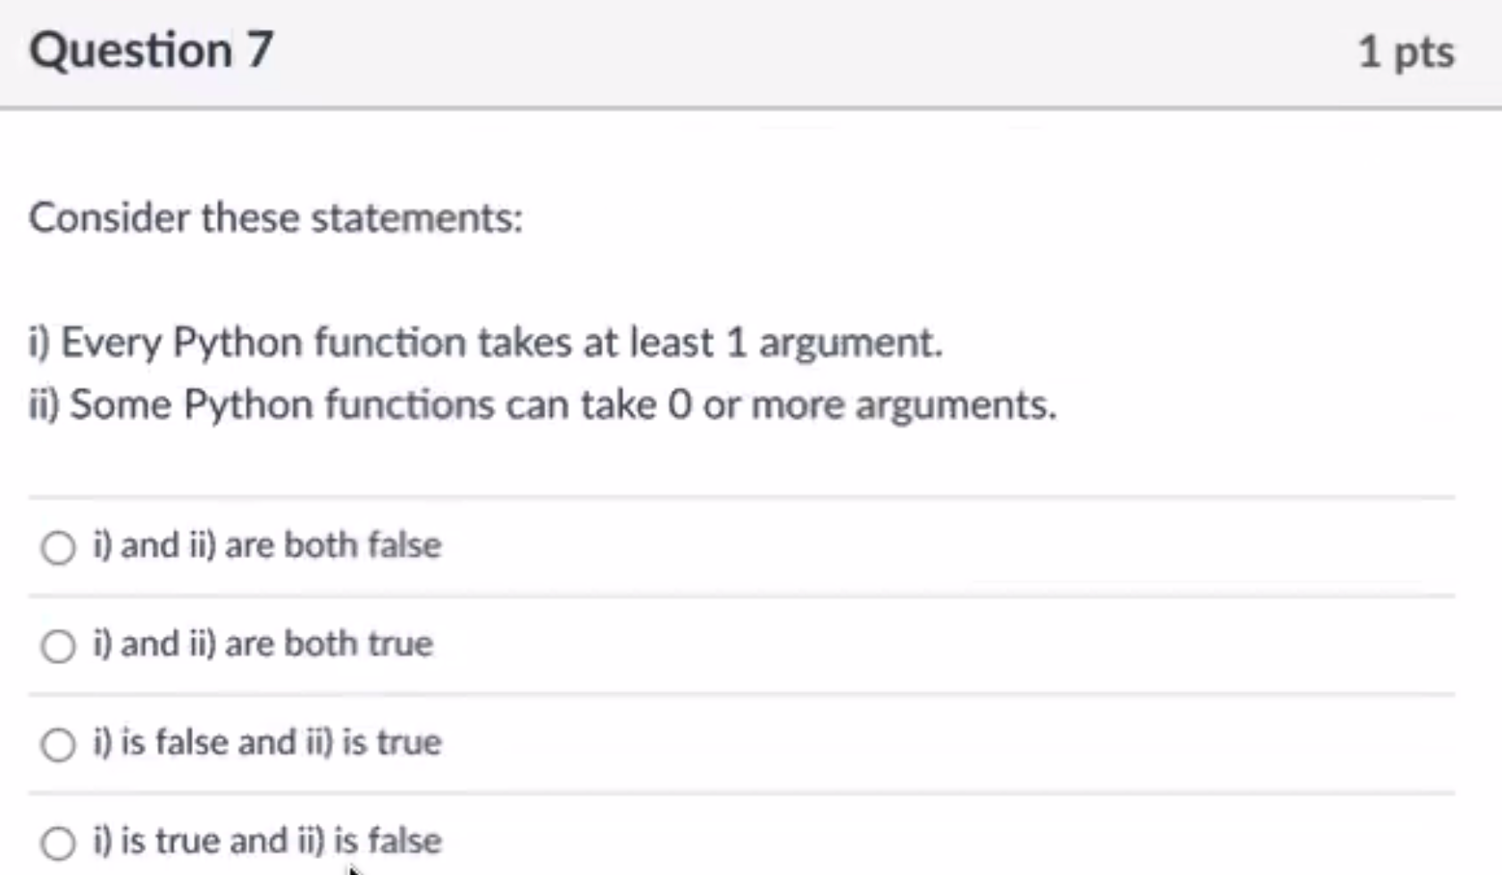Click the "1 pts" score label
The image size is (1502, 875).
pos(1406,51)
